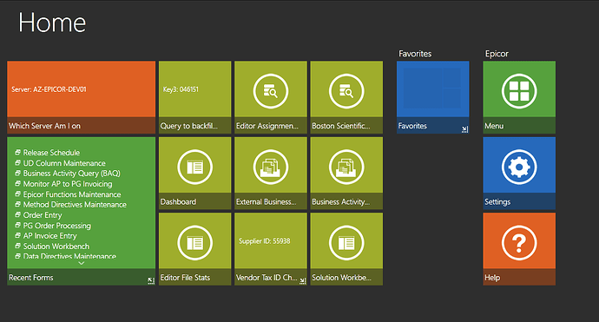Image resolution: width=599 pixels, height=322 pixels.
Task: Open Help via the question mark icon
Action: point(519,243)
